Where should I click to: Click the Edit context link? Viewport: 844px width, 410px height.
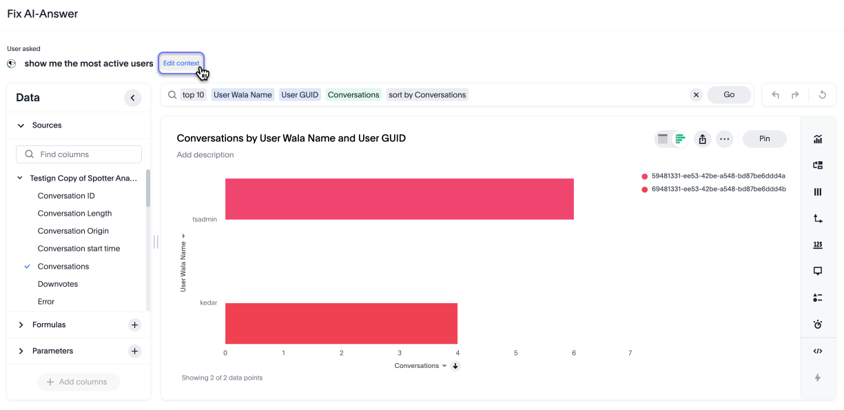pyautogui.click(x=181, y=63)
